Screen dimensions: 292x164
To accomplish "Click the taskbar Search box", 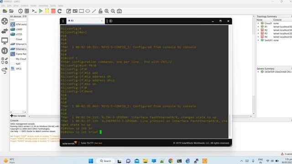I will click(x=105, y=161).
